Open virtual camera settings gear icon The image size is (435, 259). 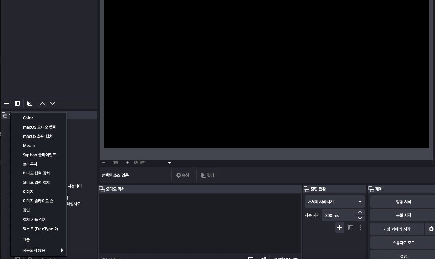click(x=431, y=229)
